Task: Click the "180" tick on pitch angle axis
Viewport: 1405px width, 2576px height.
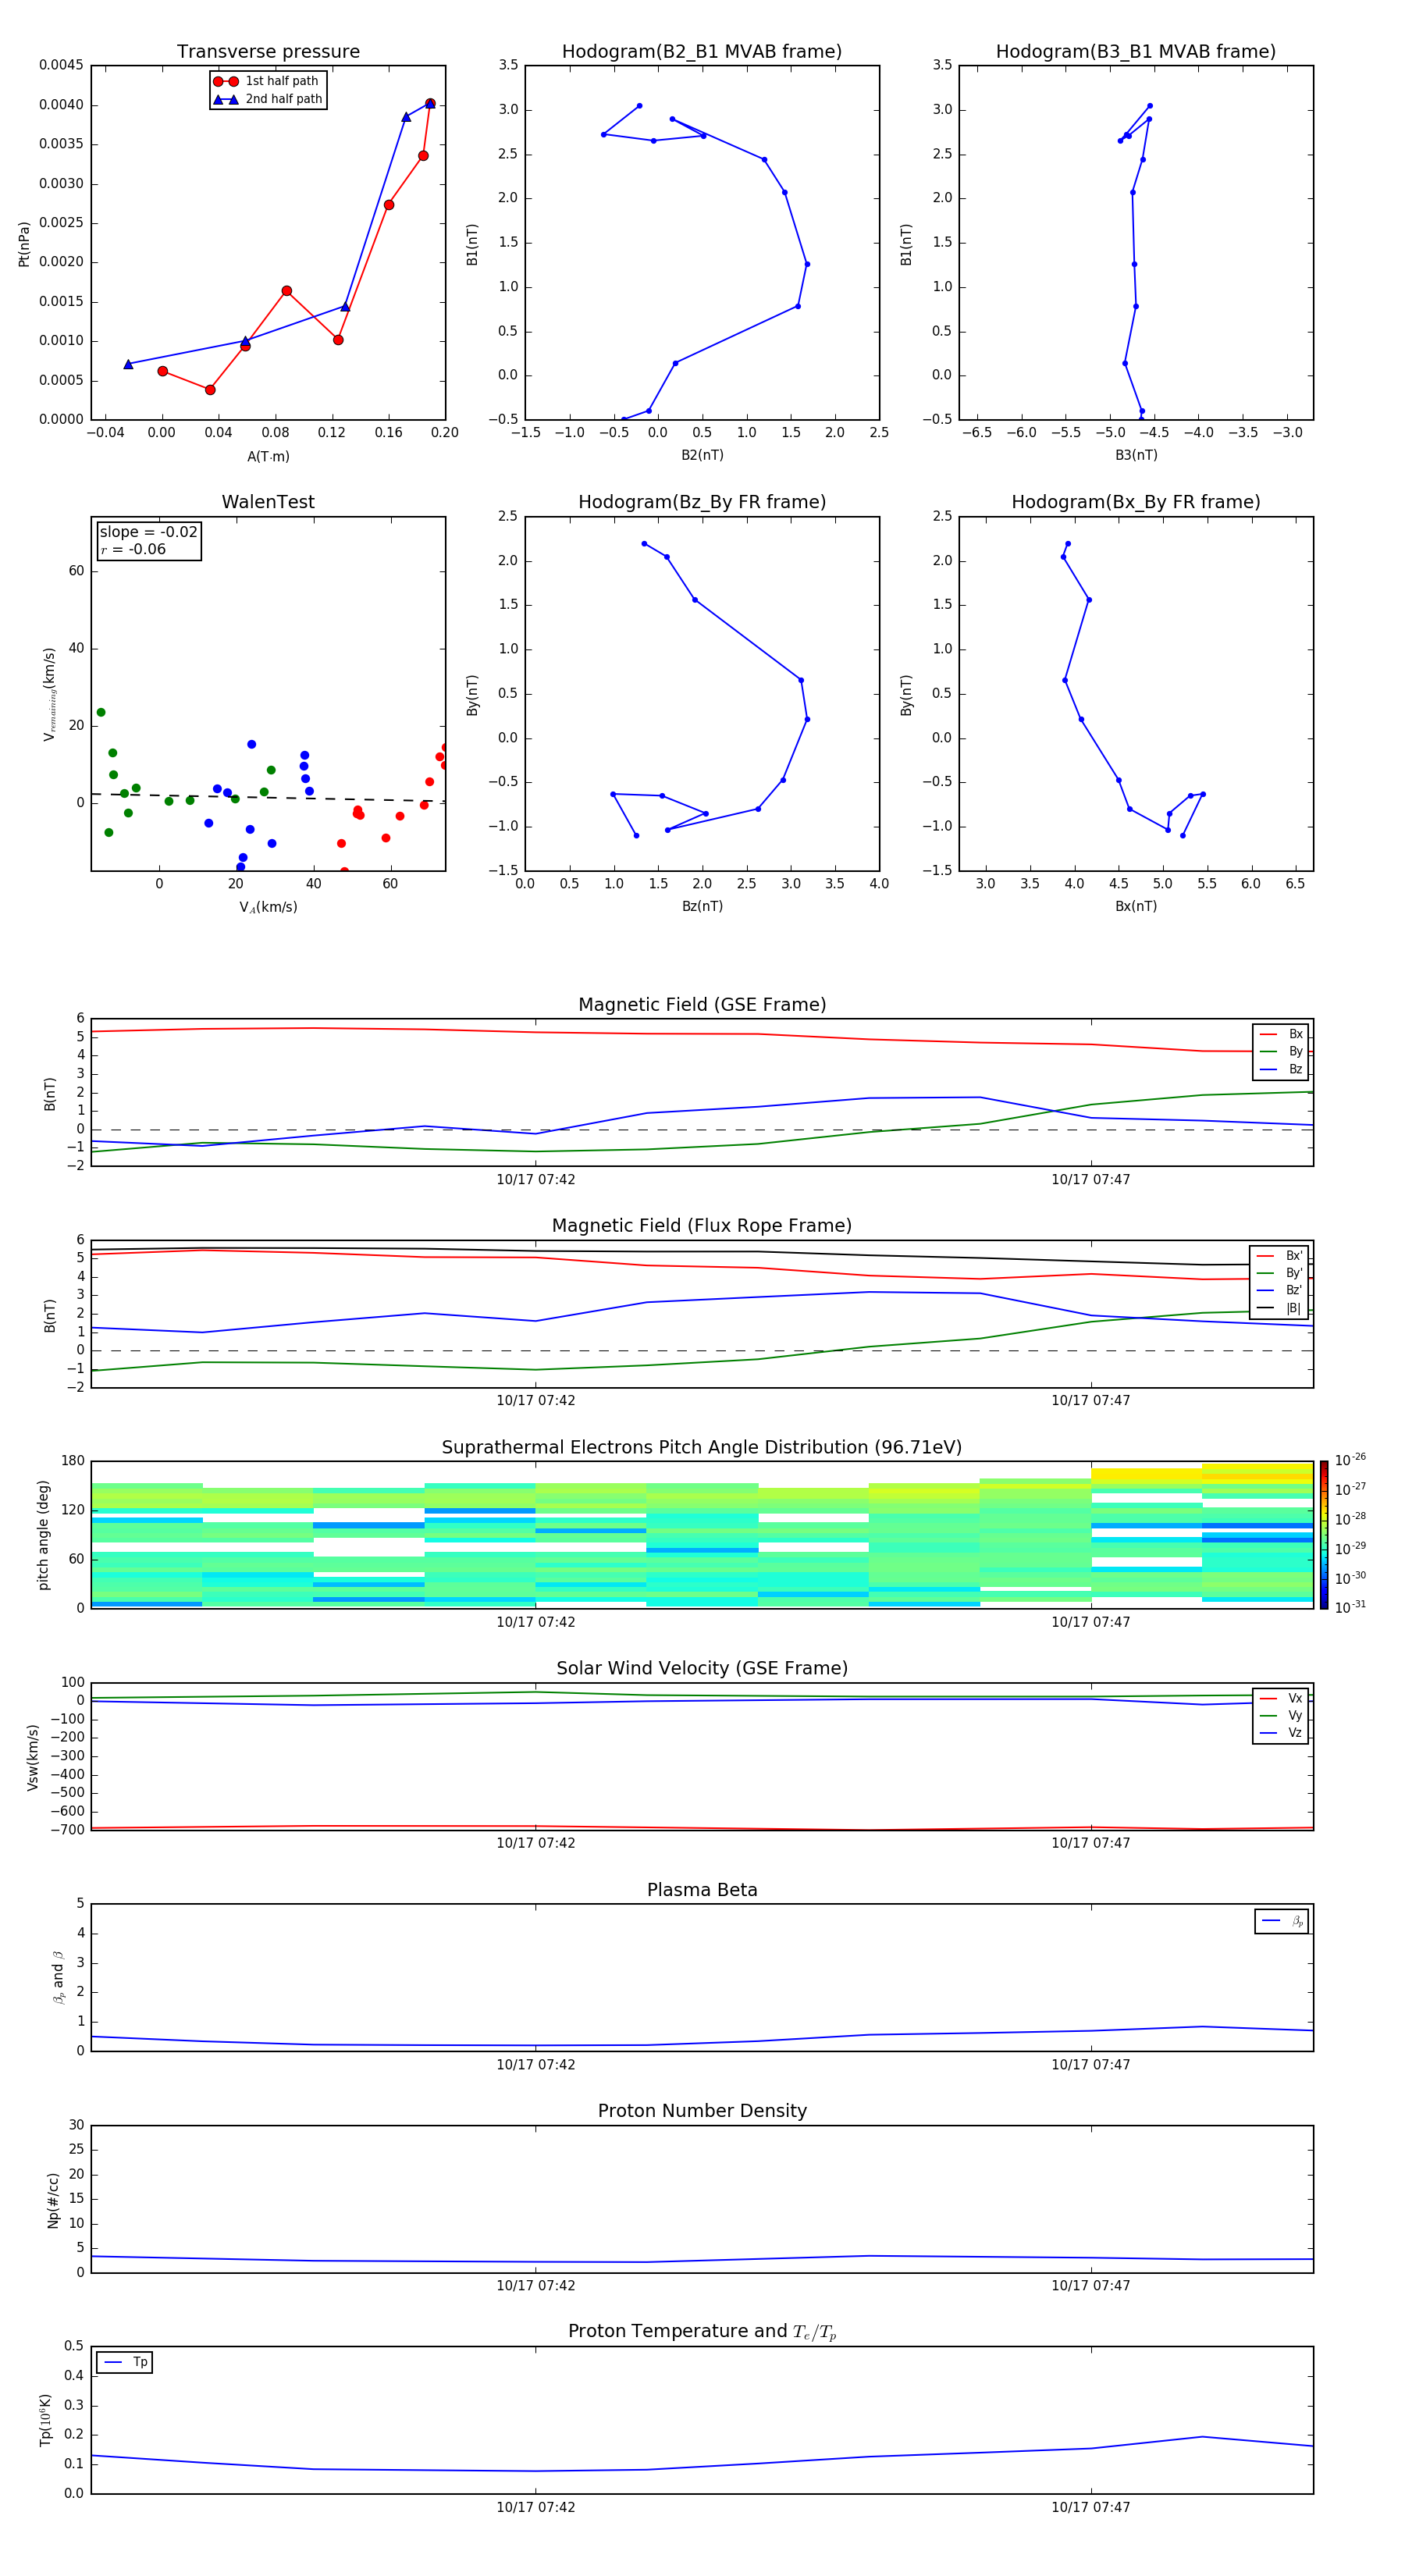Action: click(x=73, y=1461)
